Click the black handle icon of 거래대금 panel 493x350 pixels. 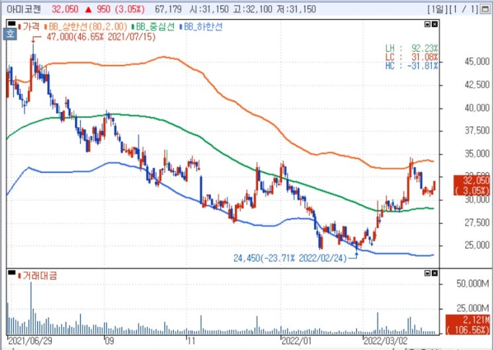[x=11, y=272]
